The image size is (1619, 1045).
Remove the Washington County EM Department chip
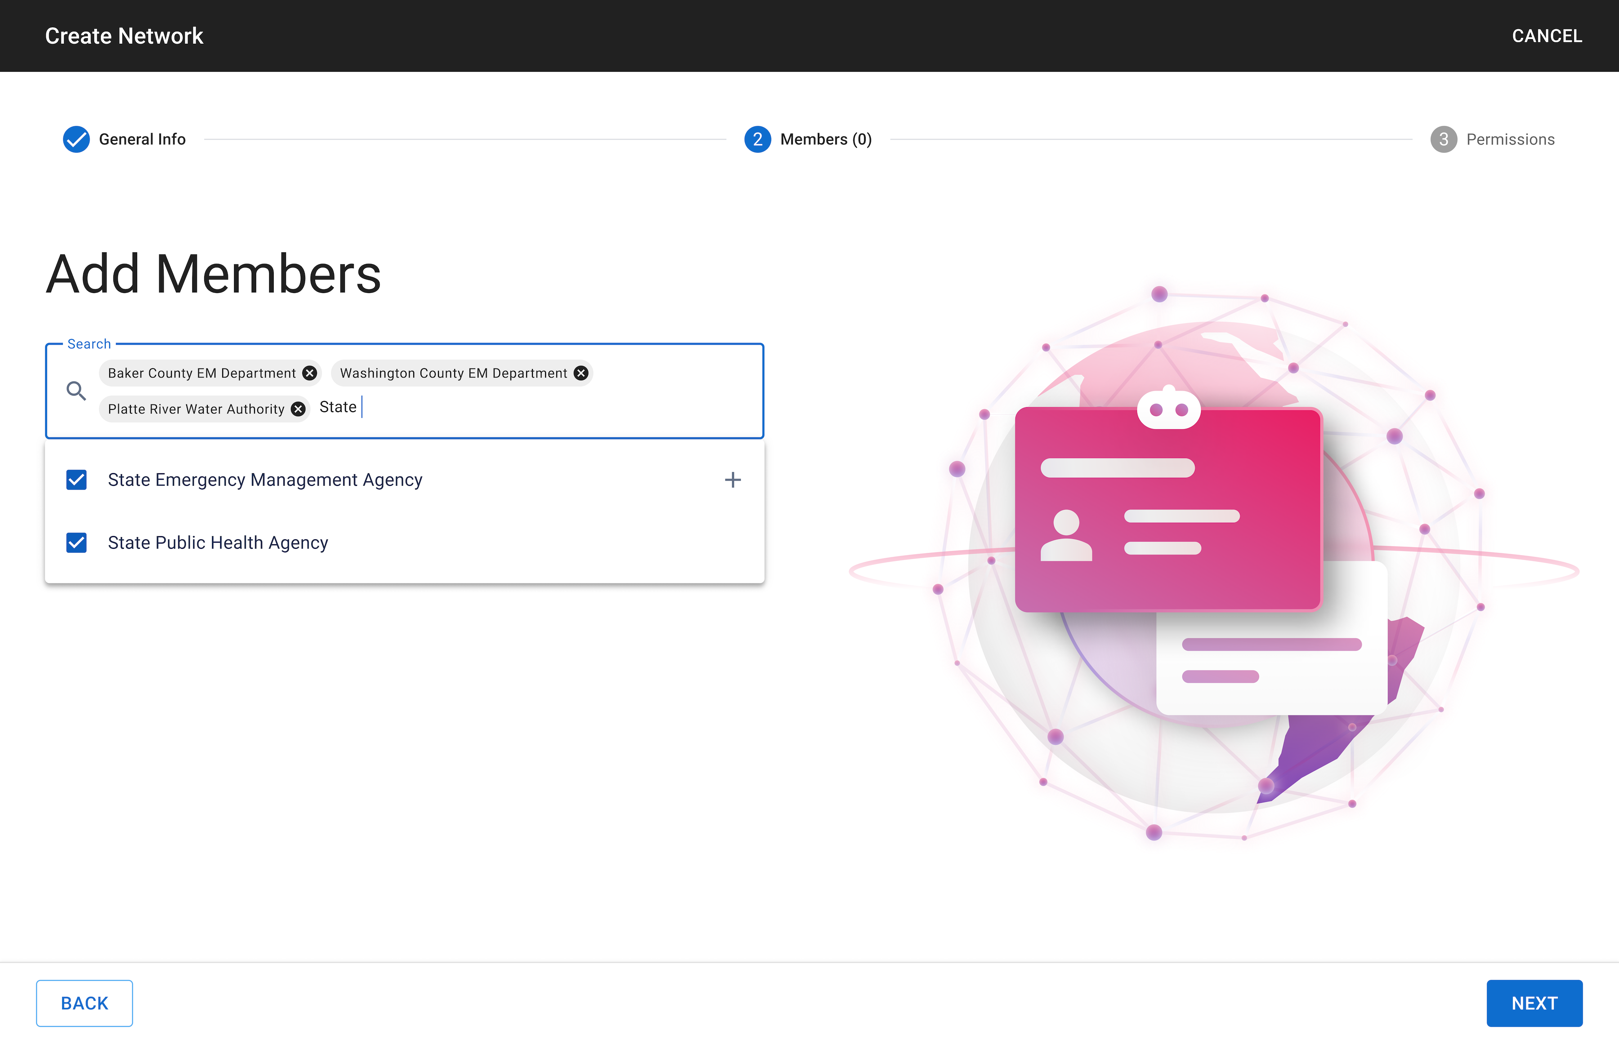581,373
